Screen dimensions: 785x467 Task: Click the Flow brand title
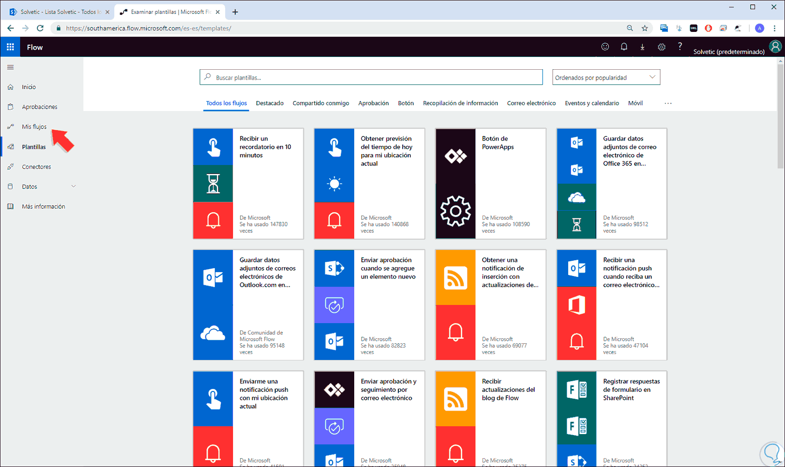(x=35, y=47)
